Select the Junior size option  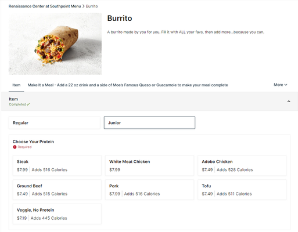click(x=149, y=122)
